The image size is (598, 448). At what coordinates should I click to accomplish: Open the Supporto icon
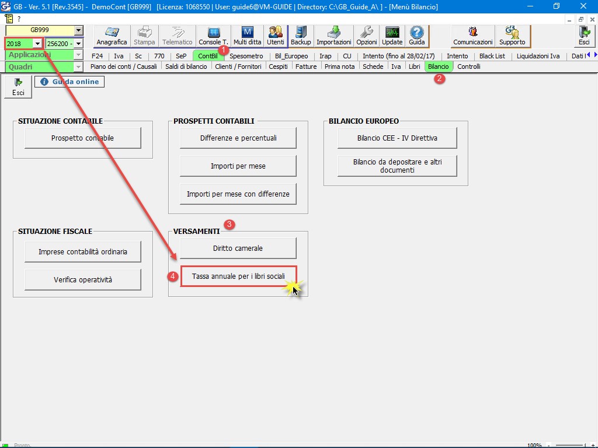point(512,36)
